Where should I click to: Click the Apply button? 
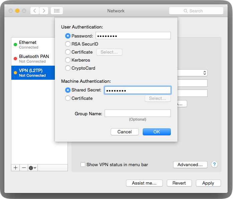coord(208,183)
